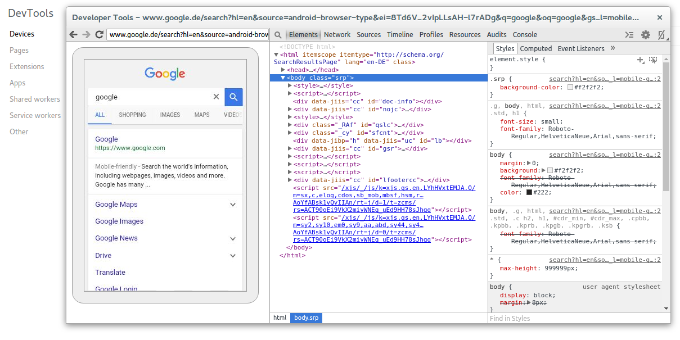Add a new style rule with plus icon
680x340 pixels.
640,59
